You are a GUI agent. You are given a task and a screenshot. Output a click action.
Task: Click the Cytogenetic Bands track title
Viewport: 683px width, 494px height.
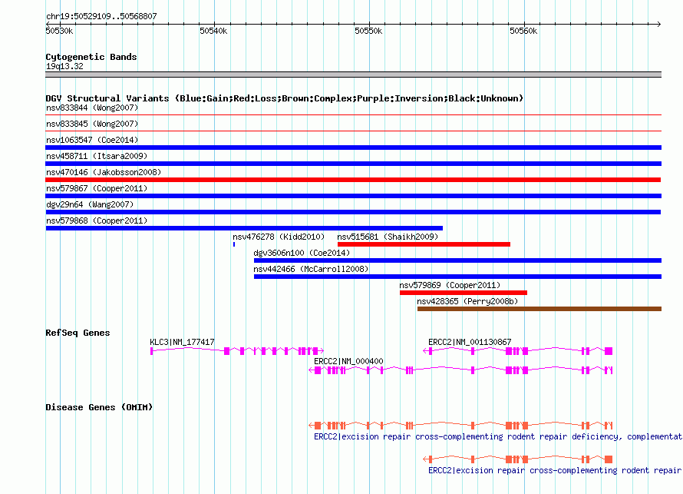(x=91, y=57)
